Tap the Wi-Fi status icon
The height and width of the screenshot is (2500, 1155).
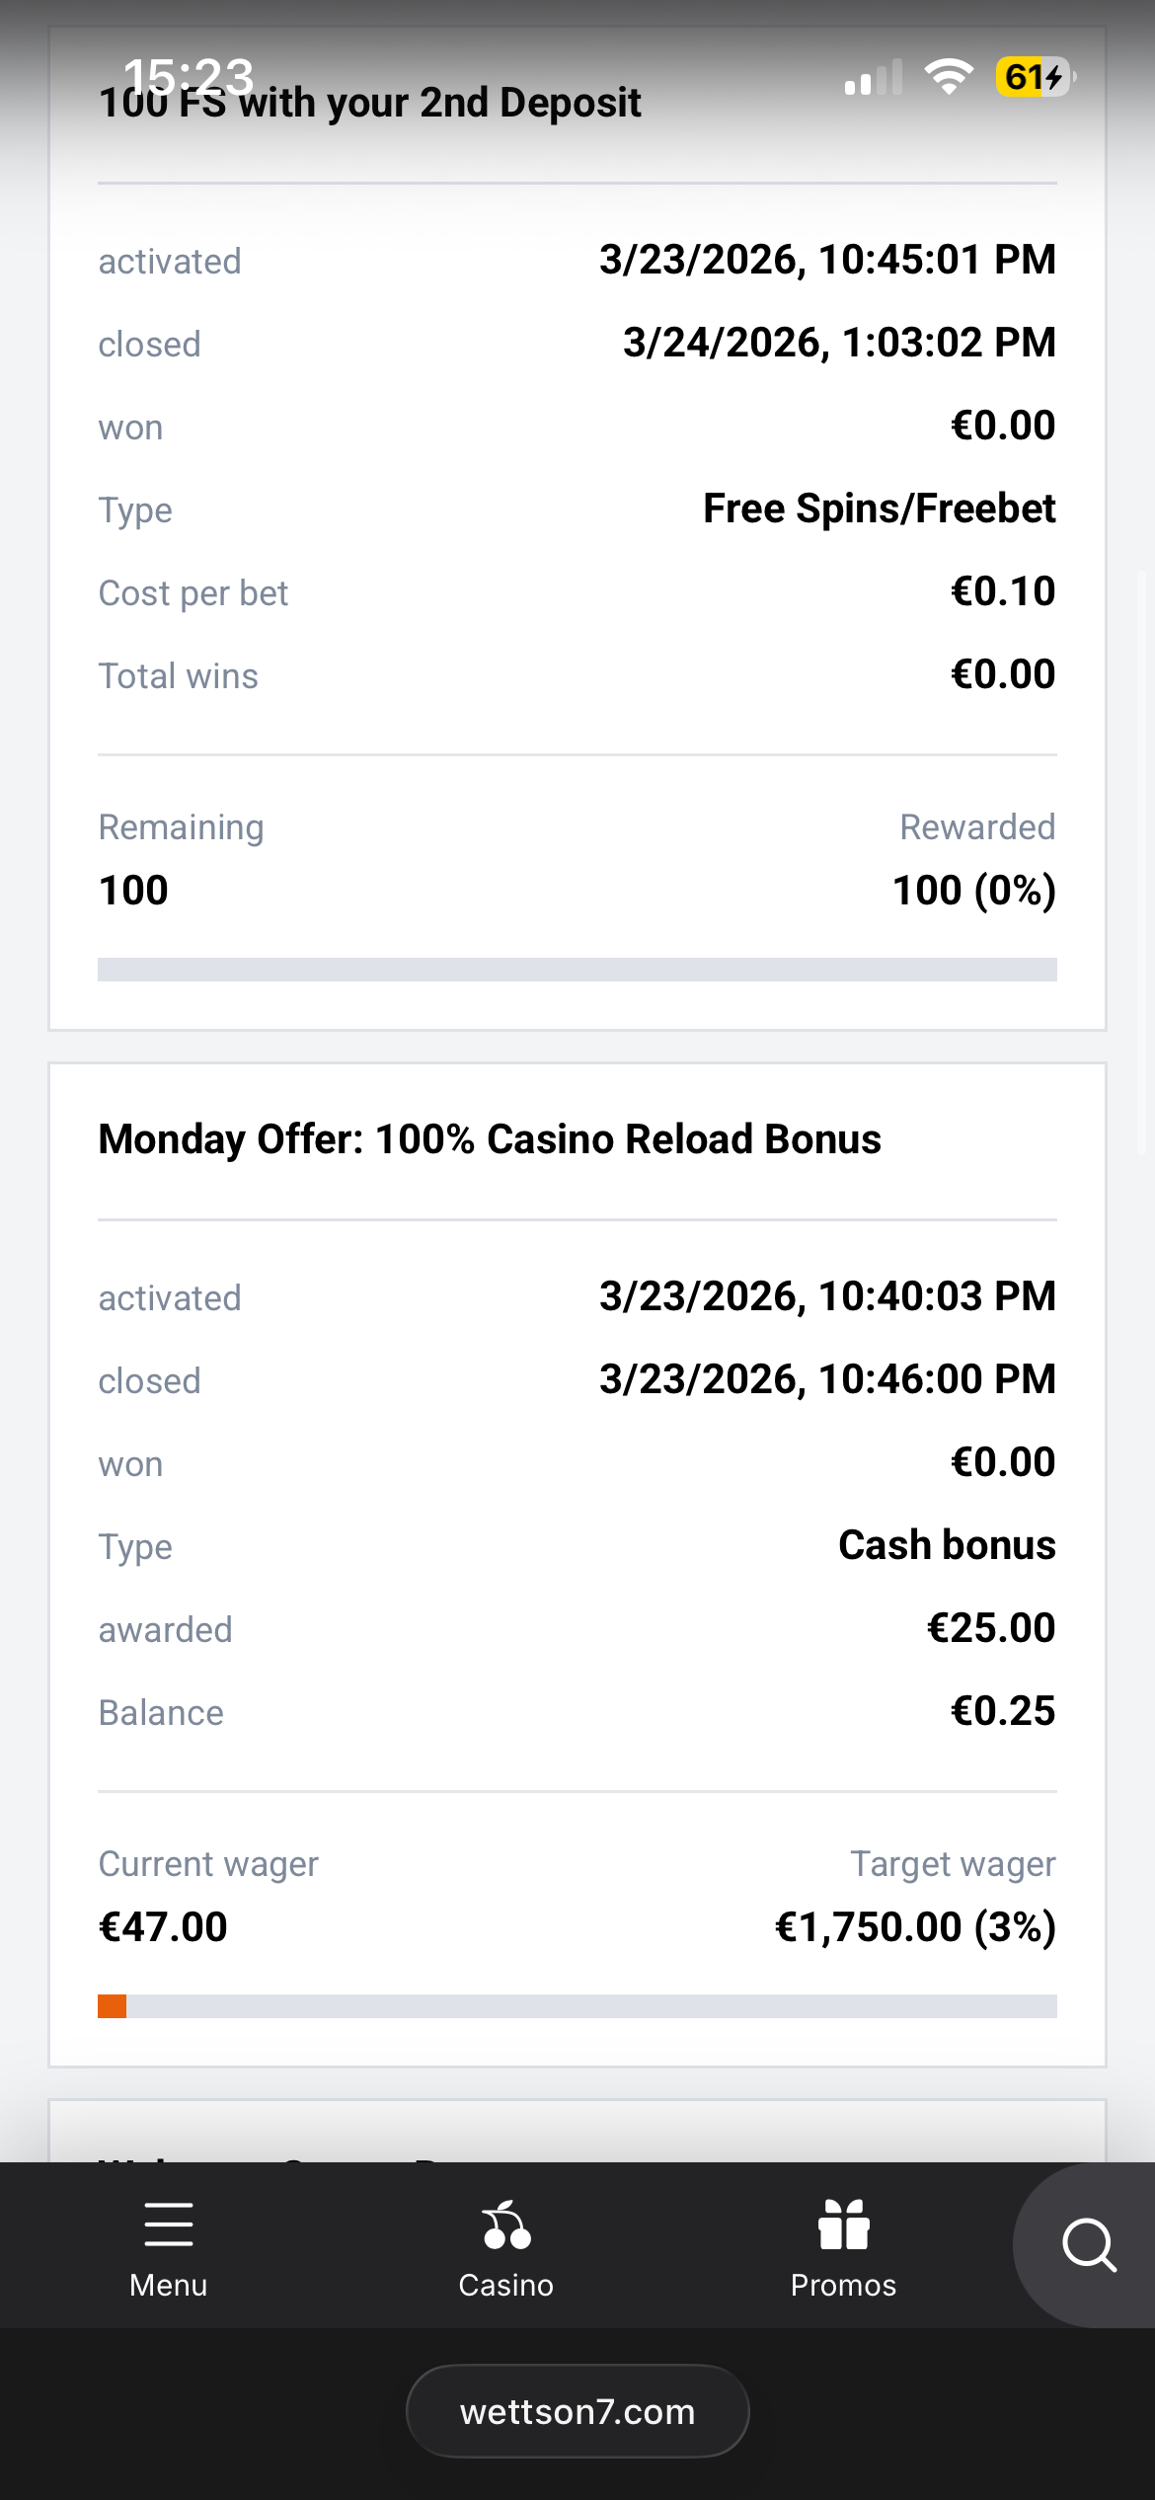948,76
